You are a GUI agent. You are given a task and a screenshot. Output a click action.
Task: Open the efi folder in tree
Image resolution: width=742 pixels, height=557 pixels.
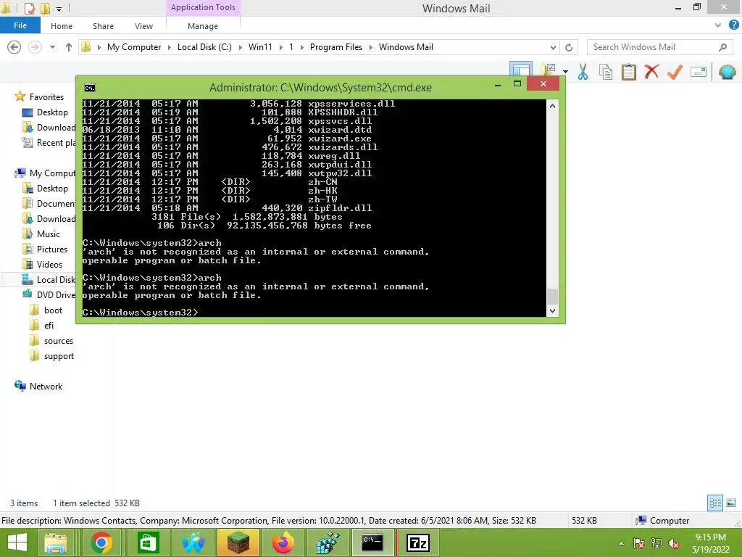49,326
